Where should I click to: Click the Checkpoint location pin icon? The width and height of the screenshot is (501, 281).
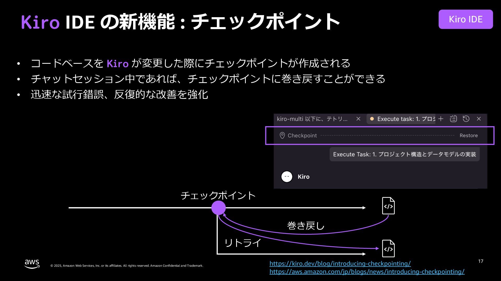[x=282, y=136]
